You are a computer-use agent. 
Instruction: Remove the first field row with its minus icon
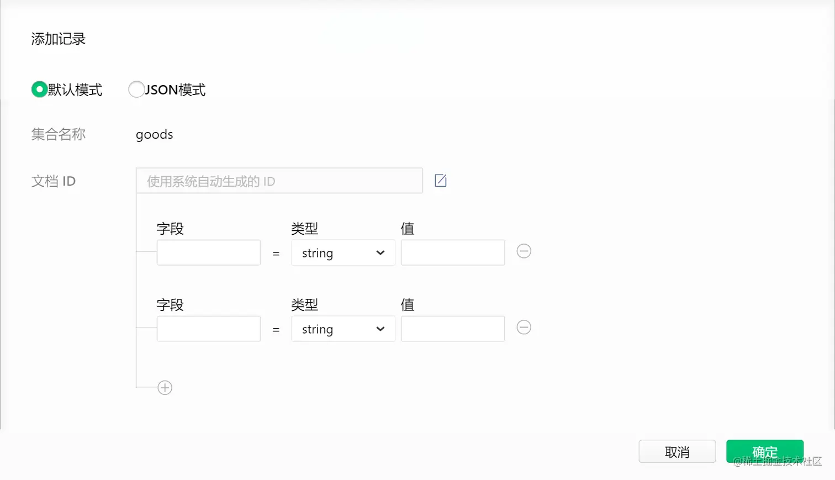pos(524,251)
